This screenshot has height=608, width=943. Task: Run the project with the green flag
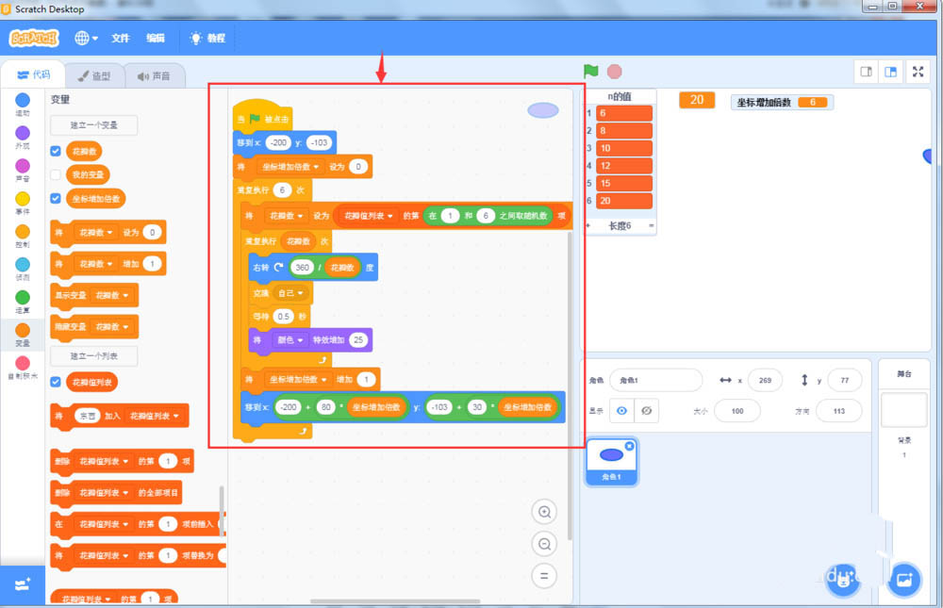[591, 71]
